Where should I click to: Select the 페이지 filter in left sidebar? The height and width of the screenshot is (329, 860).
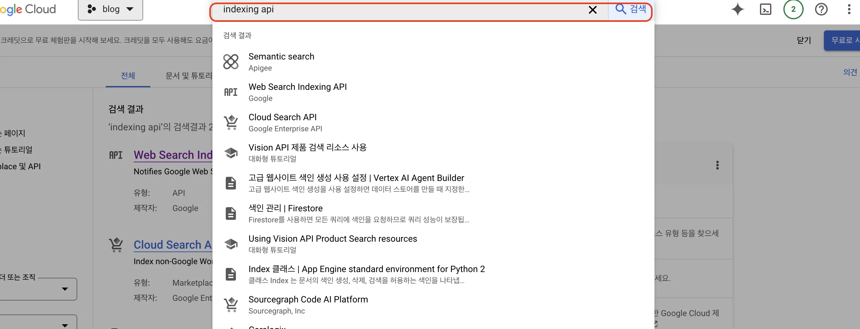point(13,133)
